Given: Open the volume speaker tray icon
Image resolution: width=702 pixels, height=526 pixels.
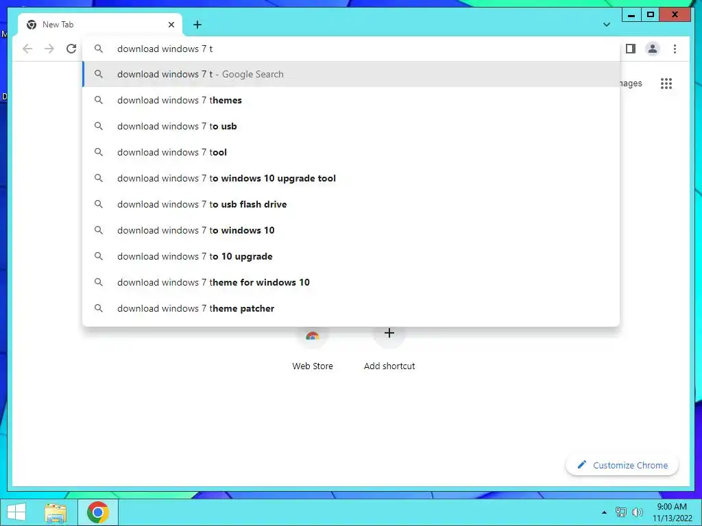Looking at the screenshot, I should coord(638,512).
